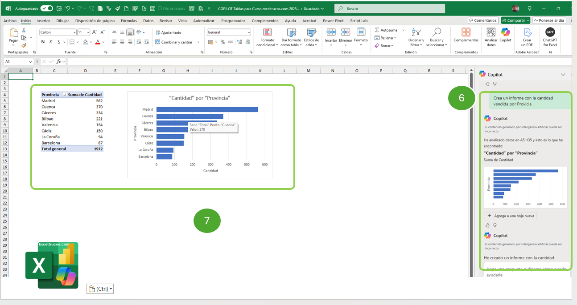The height and width of the screenshot is (305, 577).
Task: Select the Format Painter brush icon
Action: point(24,45)
